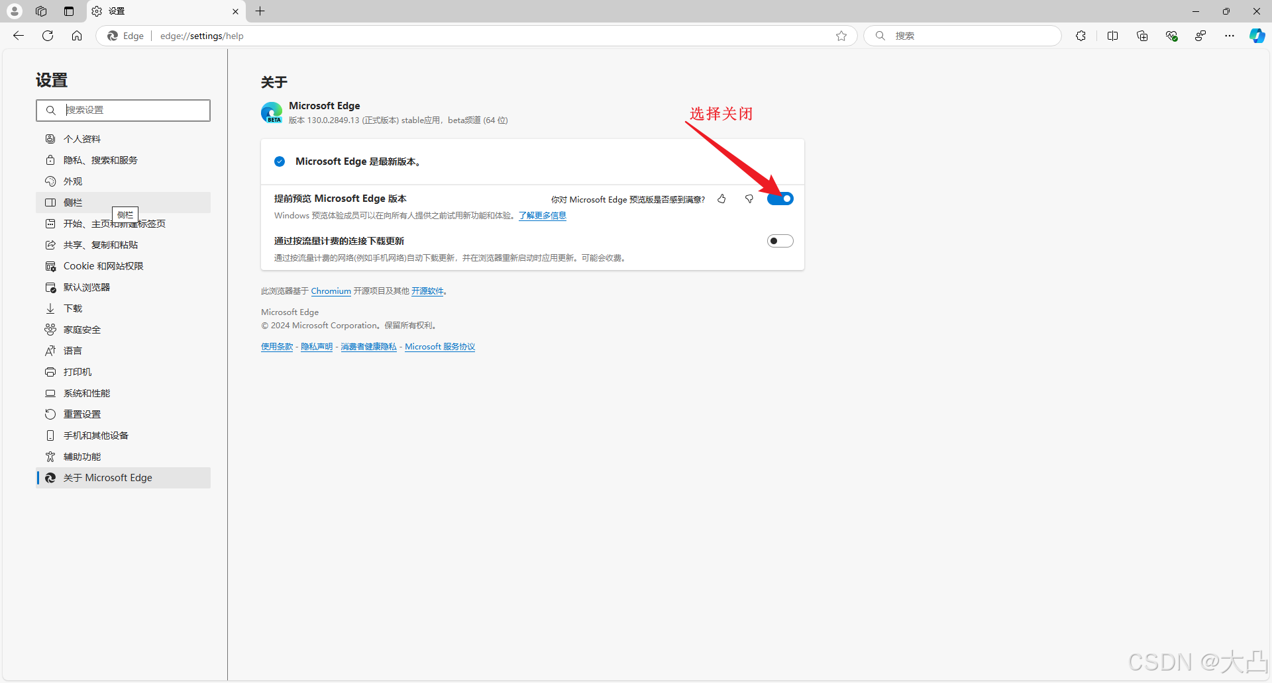Open Browser essentials heart icon
This screenshot has height=683, width=1272.
tap(1171, 36)
